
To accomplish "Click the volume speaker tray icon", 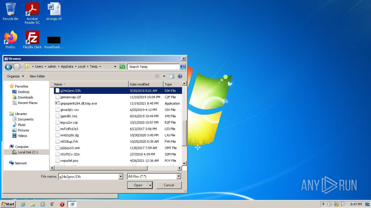I will coord(330,204).
